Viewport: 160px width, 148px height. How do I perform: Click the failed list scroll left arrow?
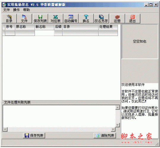(x=5, y=129)
